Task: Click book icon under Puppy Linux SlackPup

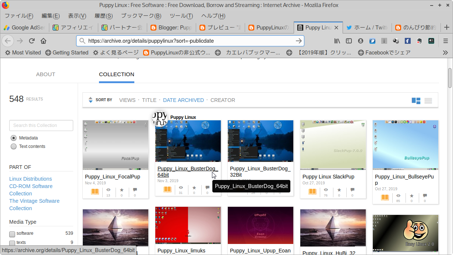Action: pyautogui.click(x=312, y=192)
